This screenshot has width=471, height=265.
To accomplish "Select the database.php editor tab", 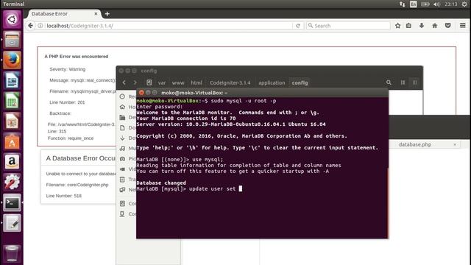I will pyautogui.click(x=415, y=144).
